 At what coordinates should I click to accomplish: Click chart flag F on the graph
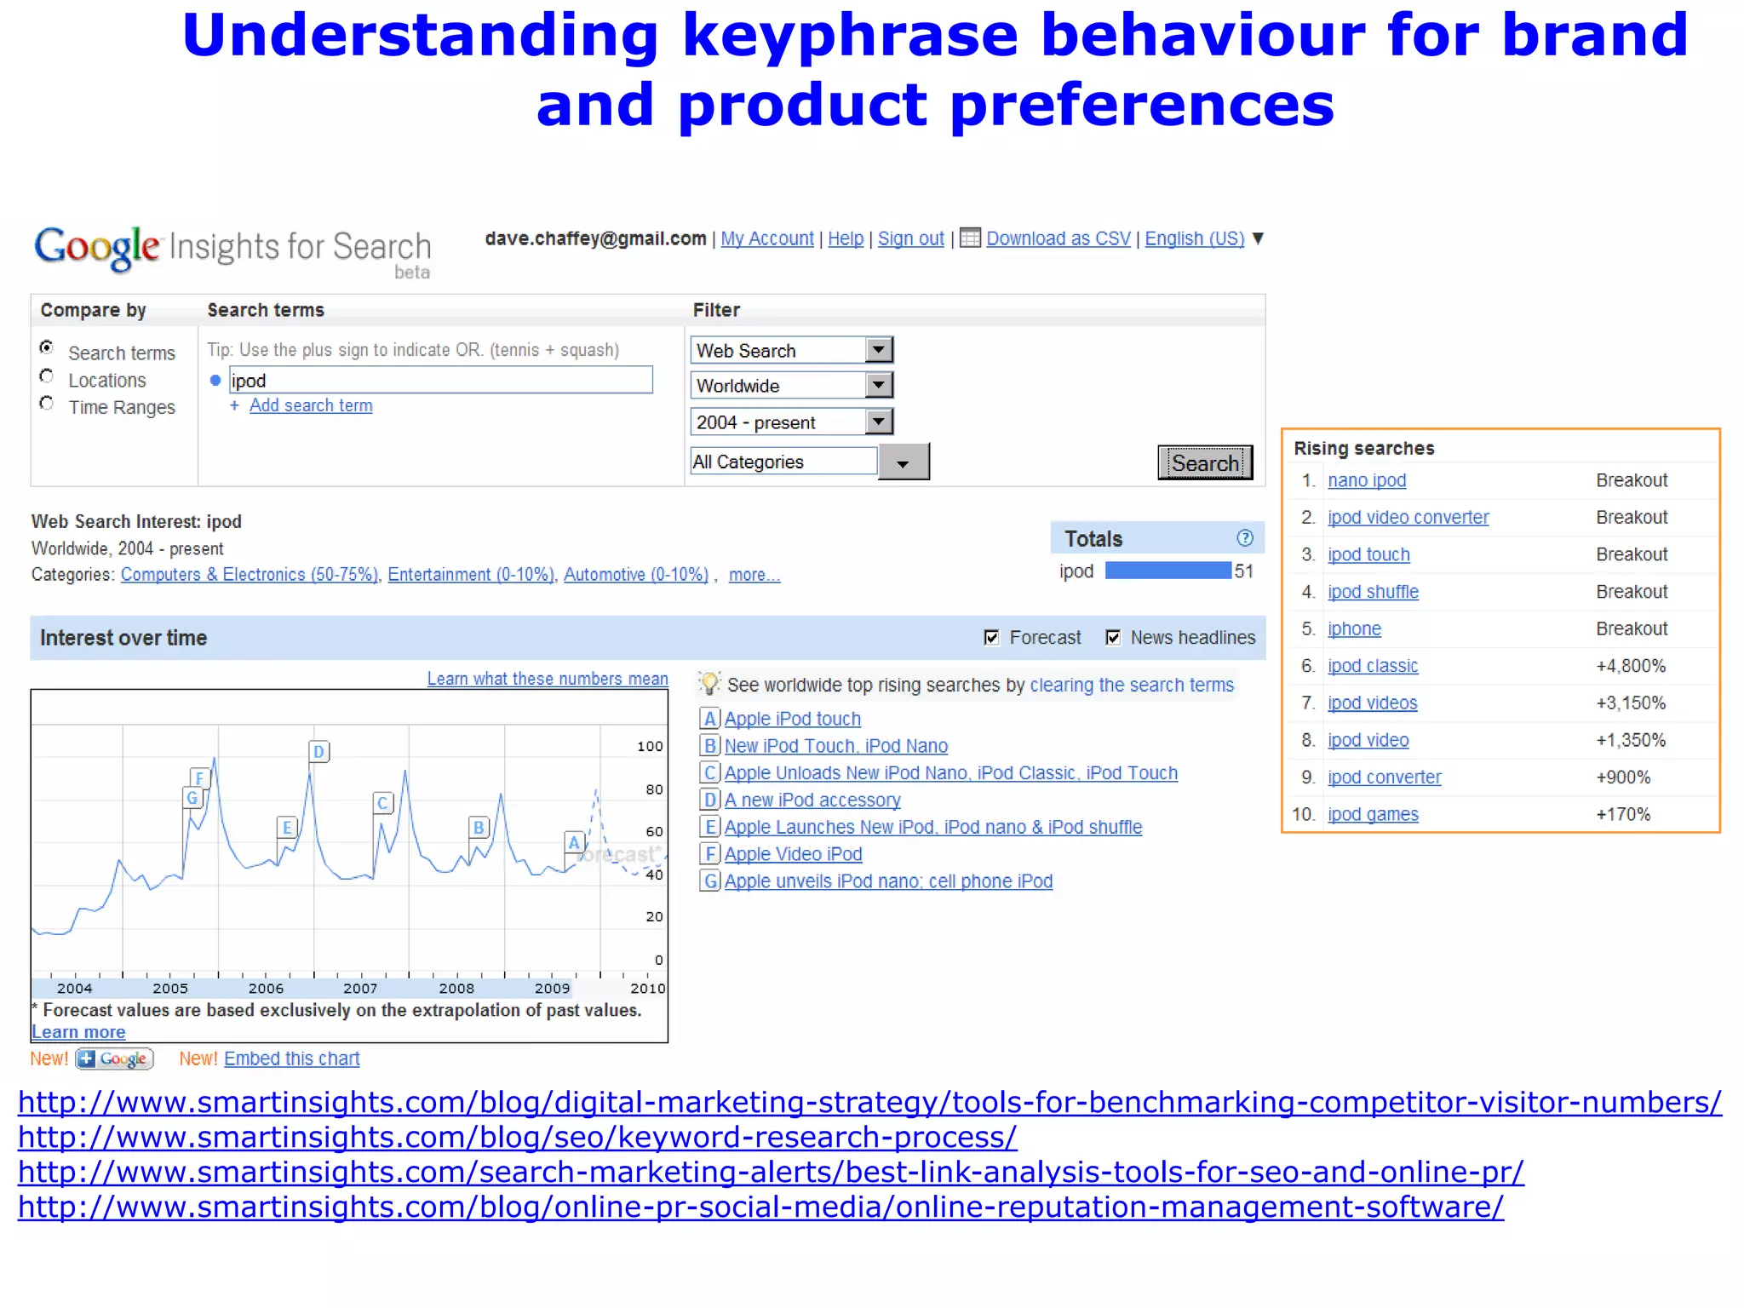click(x=199, y=778)
